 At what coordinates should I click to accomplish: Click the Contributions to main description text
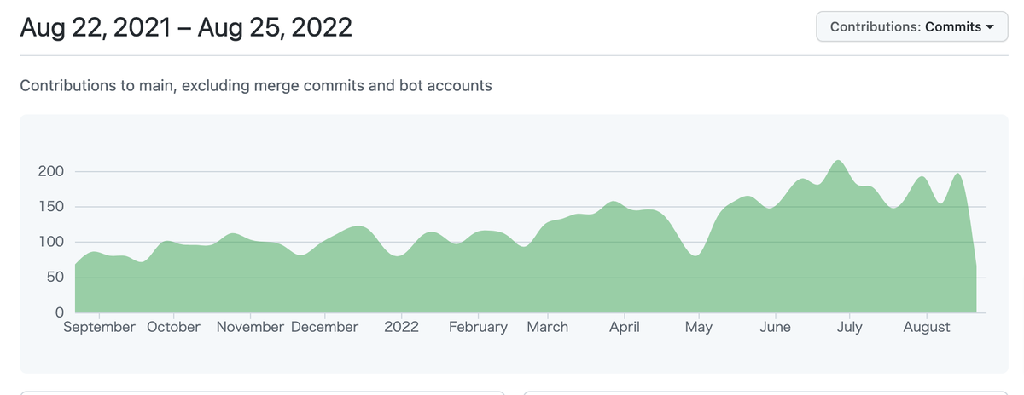[256, 85]
